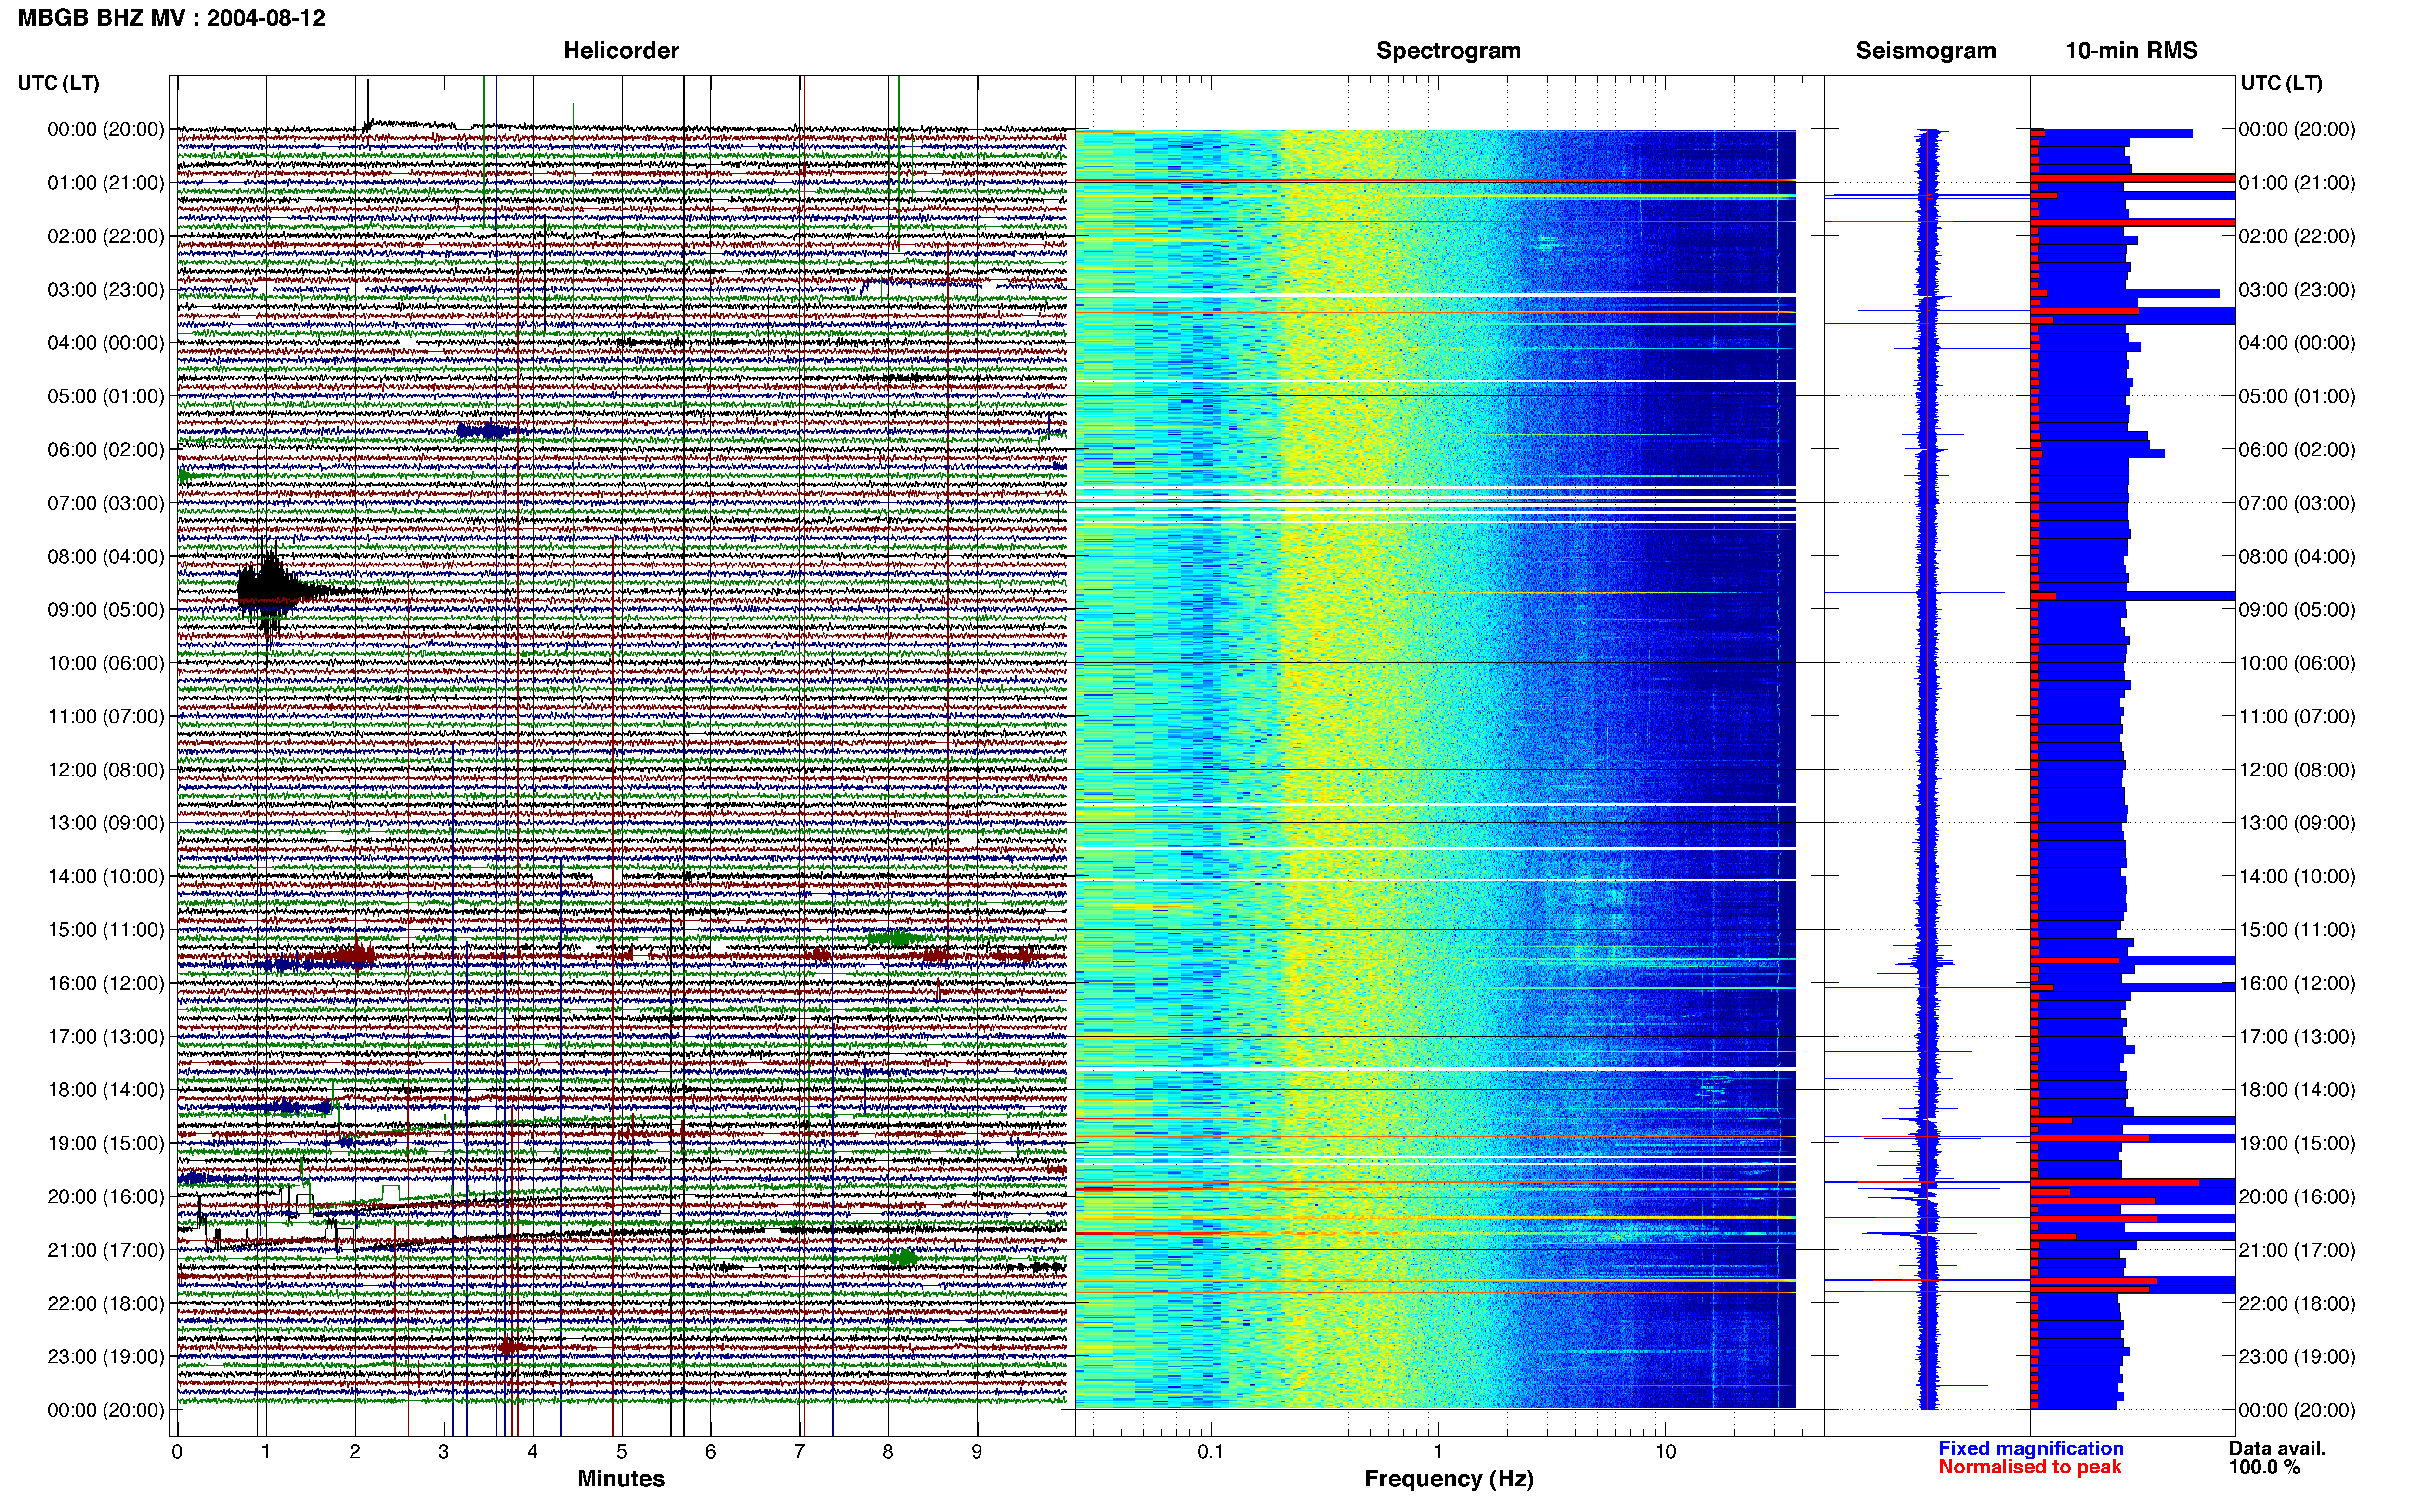Click the left '12:00 (08:00)' time label
This screenshot has height=1512, width=2417.
(106, 770)
